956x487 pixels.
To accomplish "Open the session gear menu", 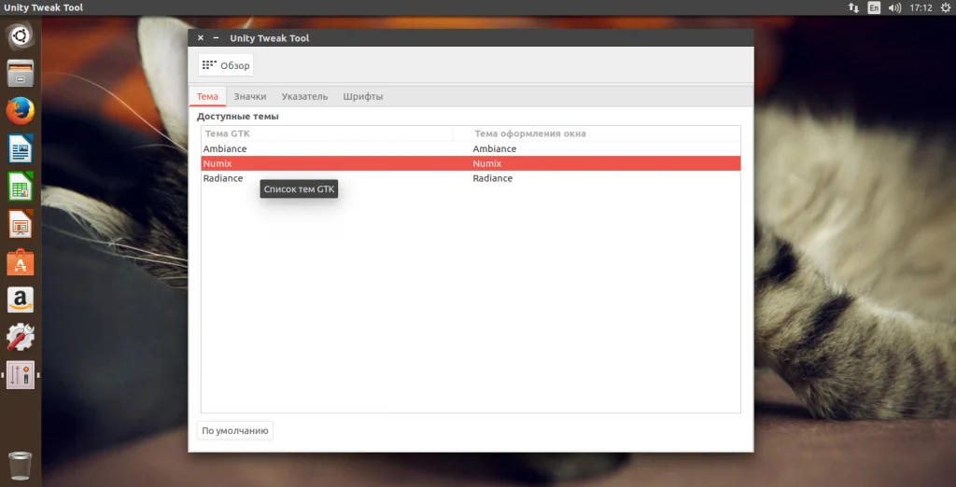I will tap(945, 7).
